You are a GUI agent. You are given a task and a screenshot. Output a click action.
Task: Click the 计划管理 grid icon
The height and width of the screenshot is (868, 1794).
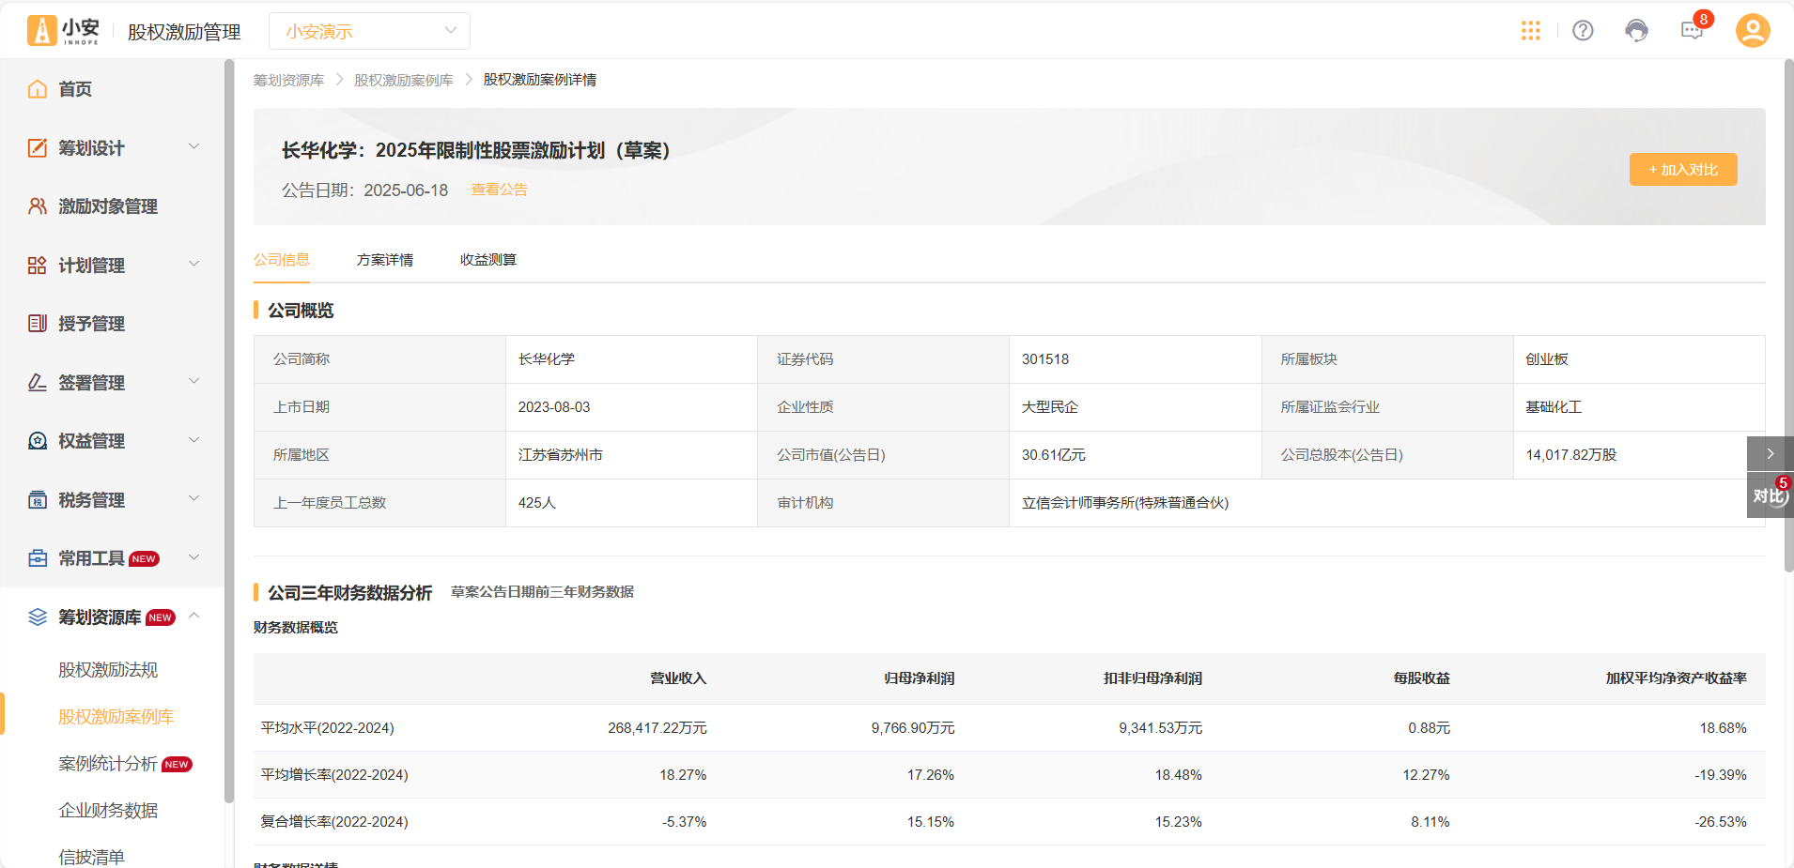pos(38,266)
